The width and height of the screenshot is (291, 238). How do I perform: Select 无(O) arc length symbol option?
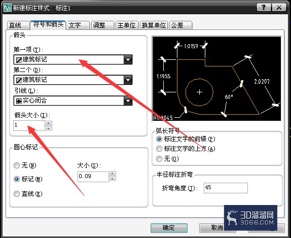point(167,159)
